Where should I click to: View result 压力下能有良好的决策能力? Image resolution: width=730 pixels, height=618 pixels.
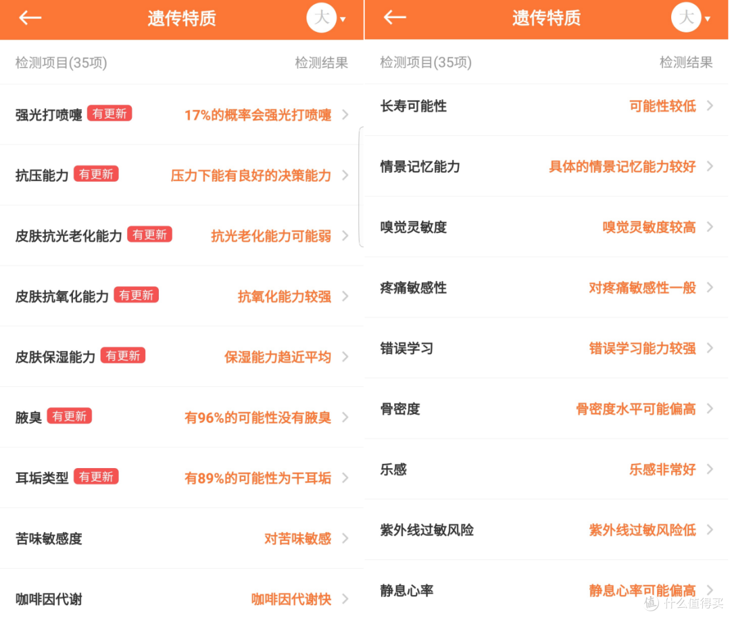[x=251, y=176]
